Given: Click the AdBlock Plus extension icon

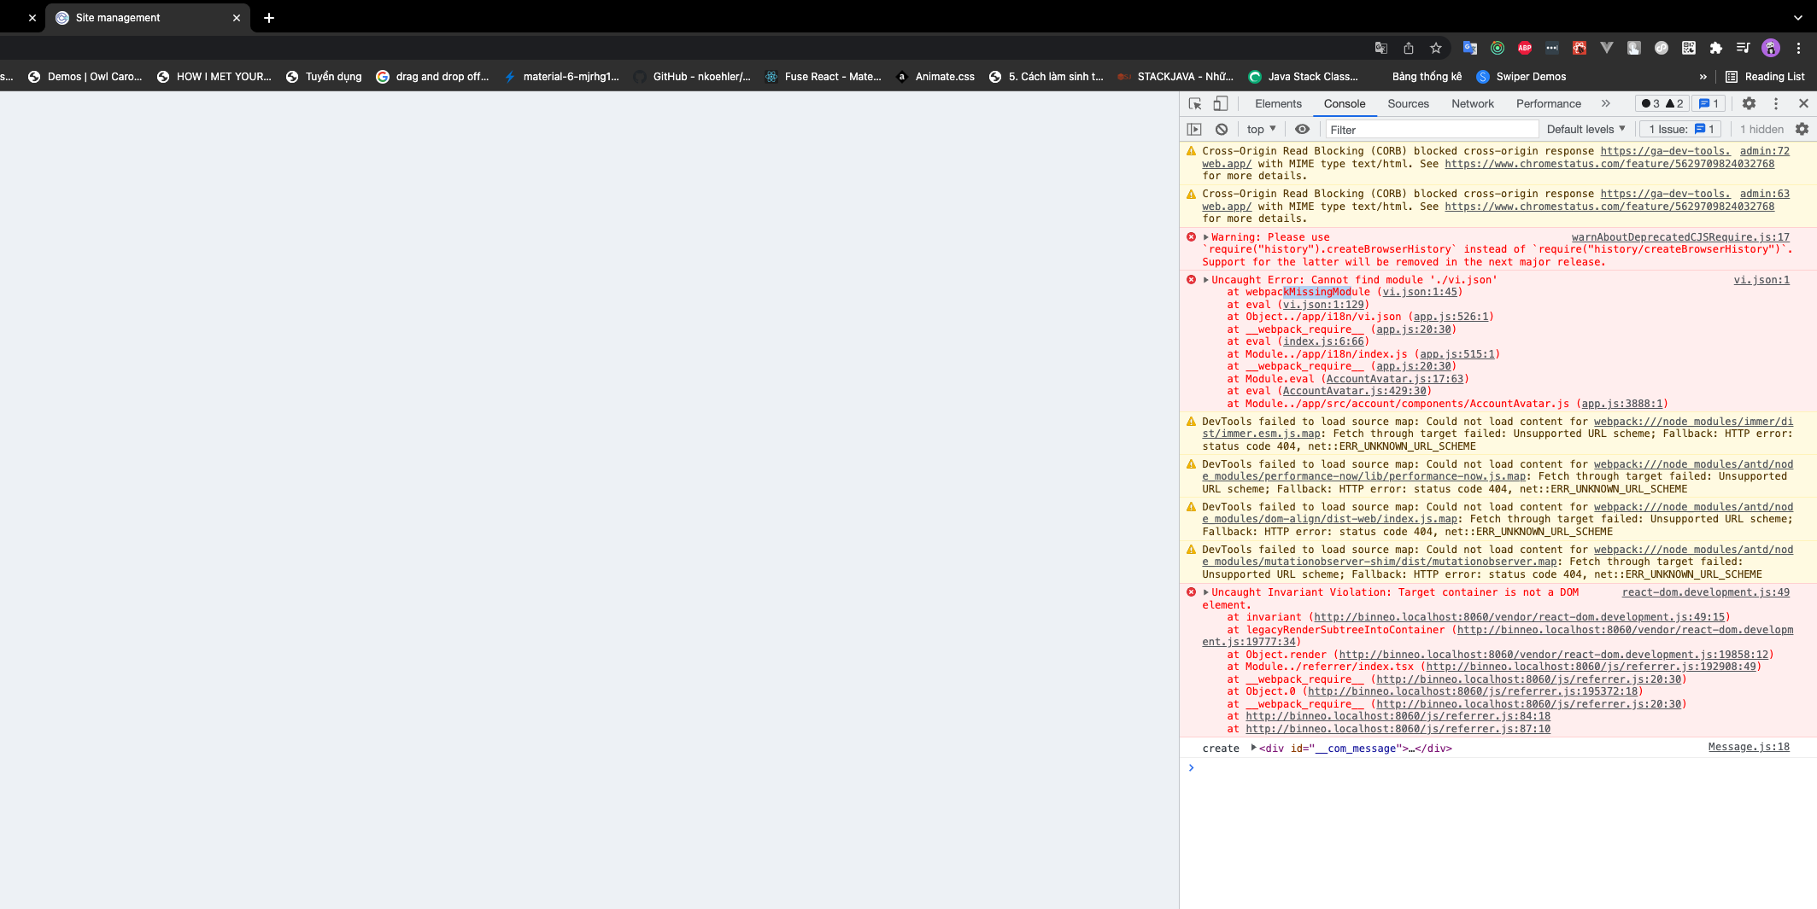Looking at the screenshot, I should pos(1525,48).
